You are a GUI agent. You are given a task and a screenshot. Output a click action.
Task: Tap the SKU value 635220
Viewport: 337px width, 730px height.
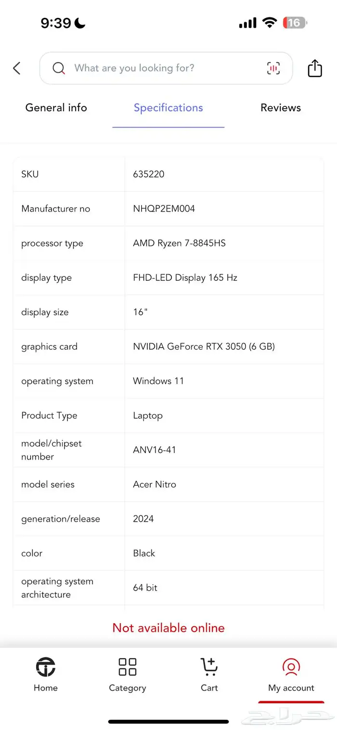click(149, 174)
